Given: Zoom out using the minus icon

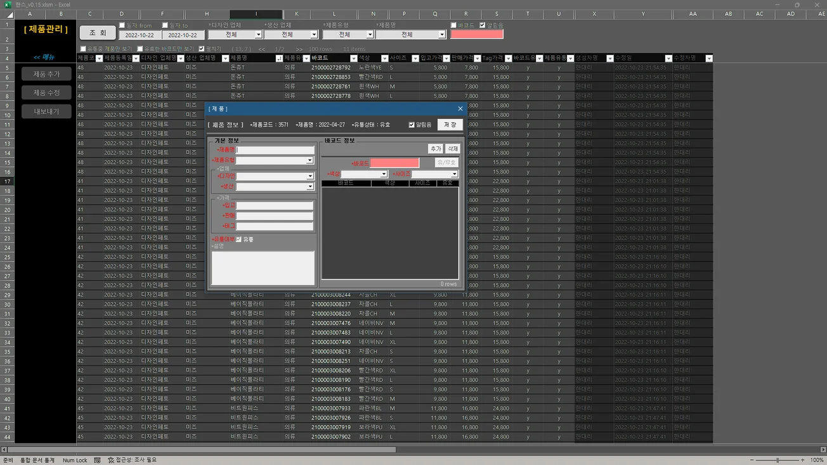Looking at the screenshot, I should (x=752, y=460).
